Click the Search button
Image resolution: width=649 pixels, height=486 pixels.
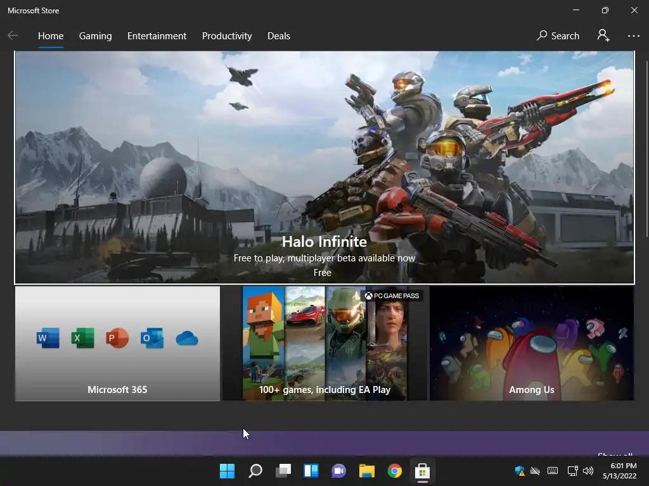coord(558,36)
